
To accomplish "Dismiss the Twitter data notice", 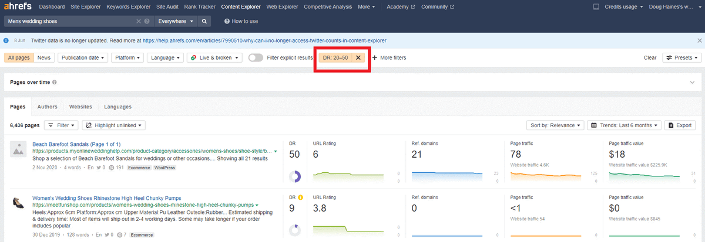I will click(x=699, y=41).
